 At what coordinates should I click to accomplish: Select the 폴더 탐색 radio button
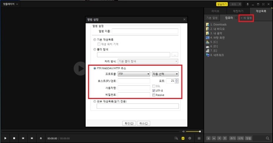(95, 50)
